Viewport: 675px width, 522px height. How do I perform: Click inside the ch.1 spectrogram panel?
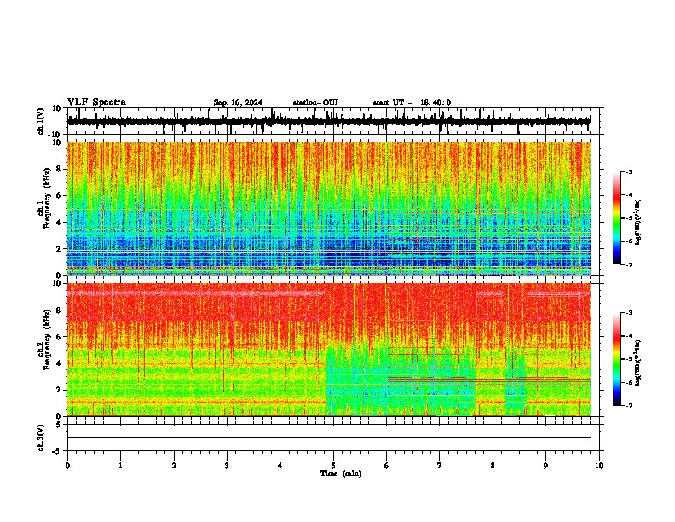click(x=329, y=208)
